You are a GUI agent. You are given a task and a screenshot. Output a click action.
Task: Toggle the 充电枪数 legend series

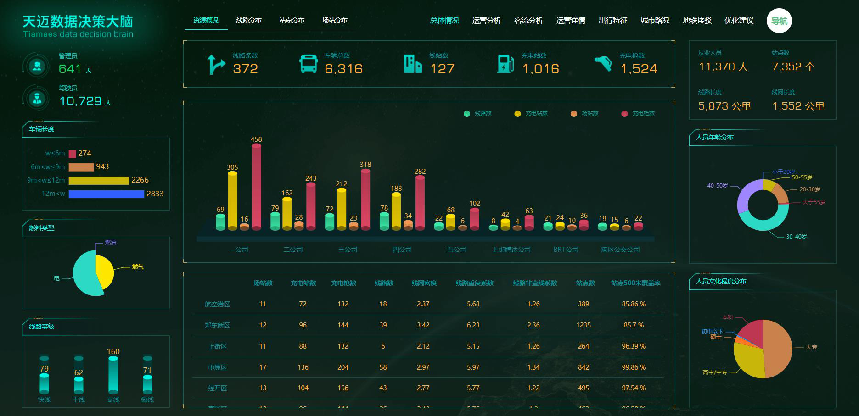tap(638, 113)
